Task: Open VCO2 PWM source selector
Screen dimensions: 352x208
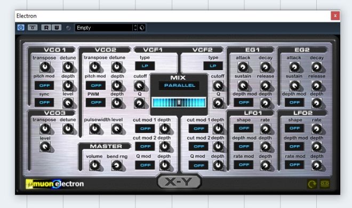Action: tap(95, 102)
